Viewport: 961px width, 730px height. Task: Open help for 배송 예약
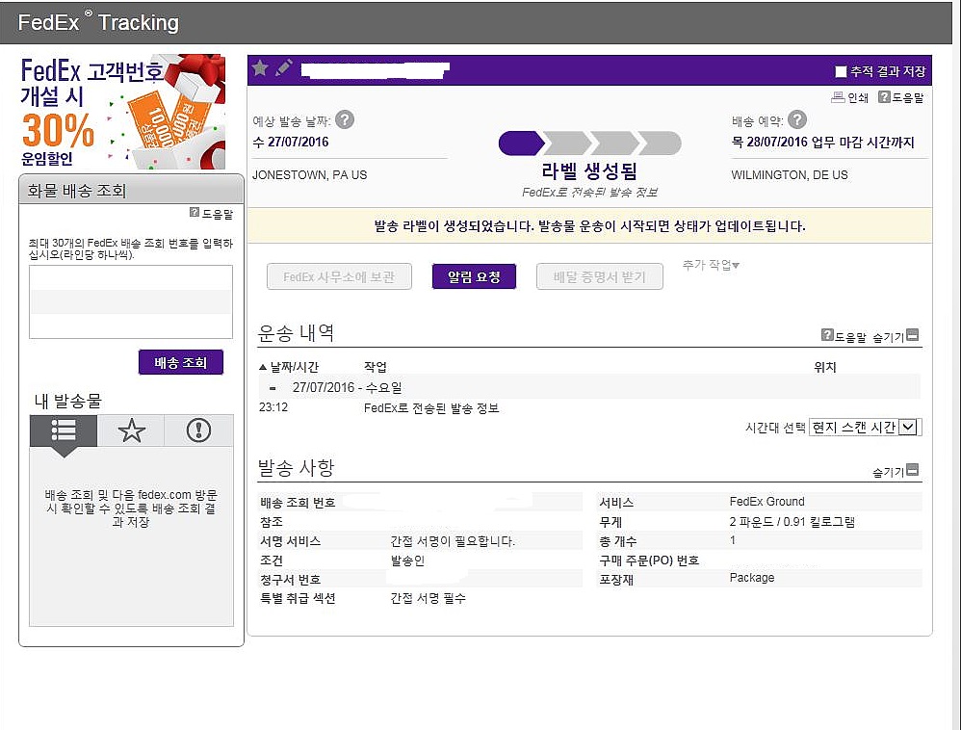click(x=796, y=119)
